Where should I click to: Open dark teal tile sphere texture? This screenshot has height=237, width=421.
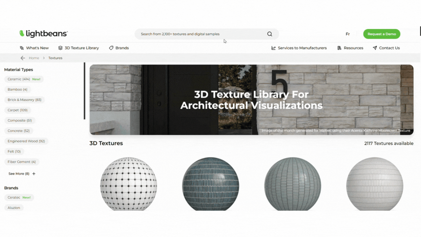pos(210,184)
